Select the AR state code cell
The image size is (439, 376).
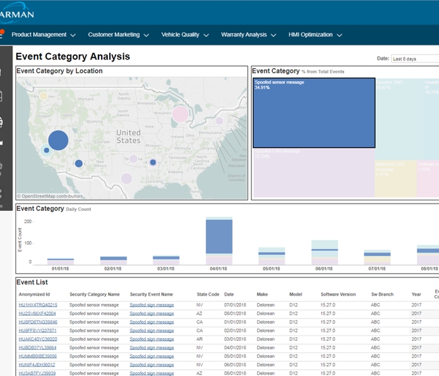199,339
